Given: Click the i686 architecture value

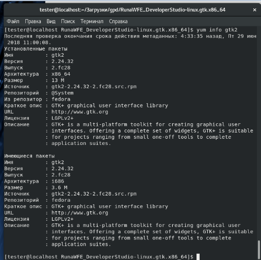Looking at the screenshot, I should pos(58,181).
